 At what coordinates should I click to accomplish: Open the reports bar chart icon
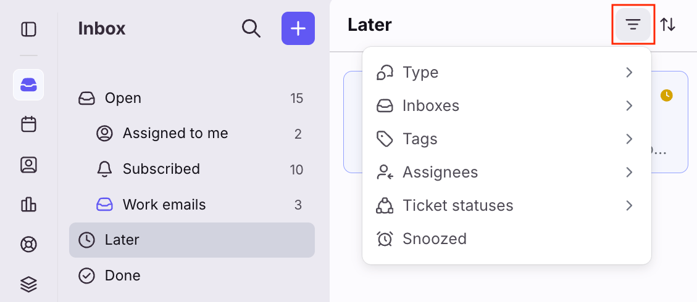point(28,204)
